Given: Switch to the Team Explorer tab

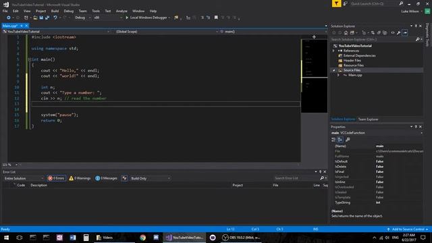Looking at the screenshot, I should click(x=368, y=119).
